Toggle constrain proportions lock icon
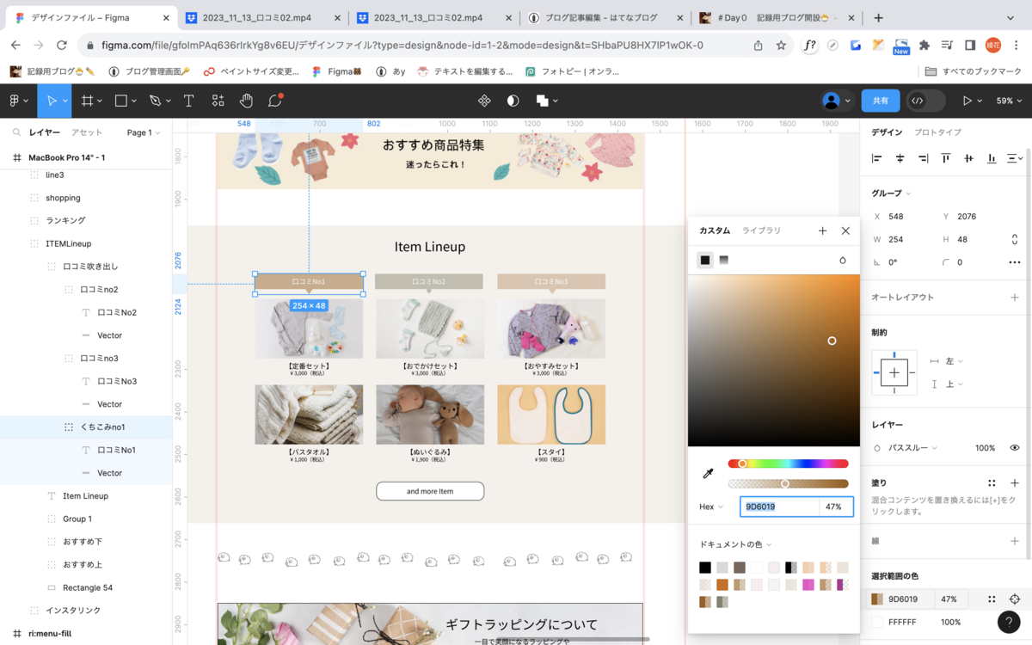The image size is (1032, 645). pos(1015,239)
